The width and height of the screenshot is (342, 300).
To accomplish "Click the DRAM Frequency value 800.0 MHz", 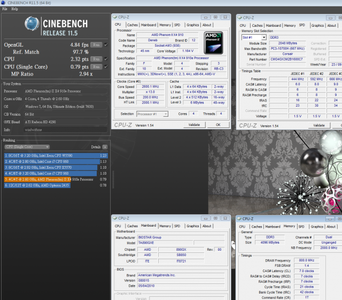I will [x=306, y=260].
